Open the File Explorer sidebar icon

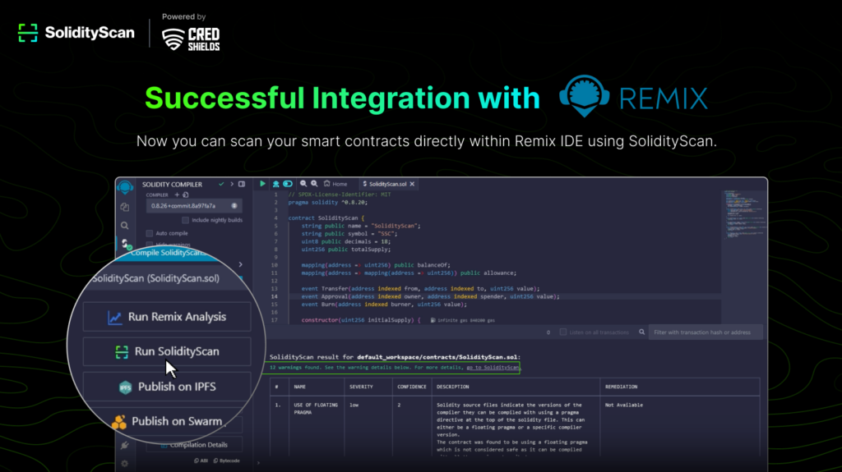[x=125, y=207]
